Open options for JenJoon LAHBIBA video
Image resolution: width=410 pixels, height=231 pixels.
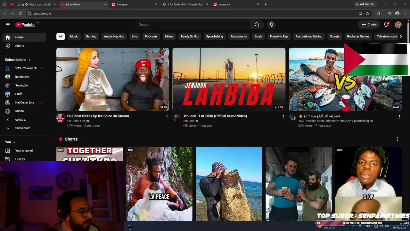283,117
